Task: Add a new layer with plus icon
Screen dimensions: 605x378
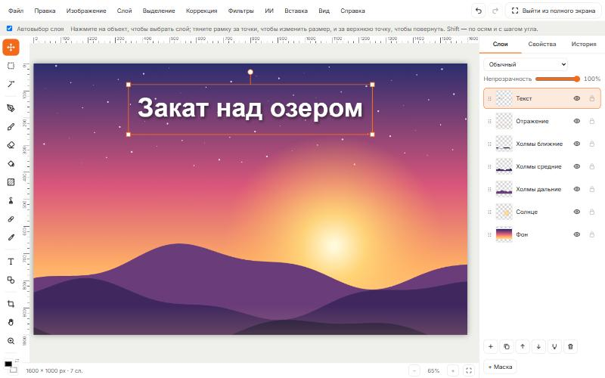Action: coord(490,346)
